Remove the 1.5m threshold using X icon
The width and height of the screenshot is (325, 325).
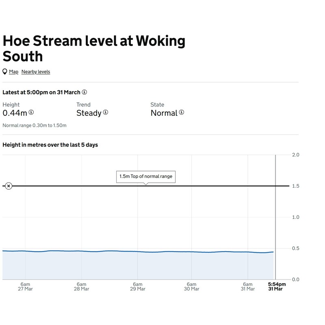(9, 186)
